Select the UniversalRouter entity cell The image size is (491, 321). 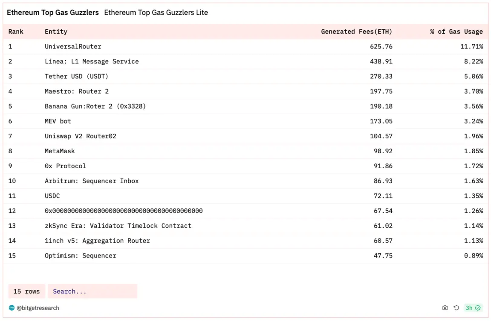[73, 46]
